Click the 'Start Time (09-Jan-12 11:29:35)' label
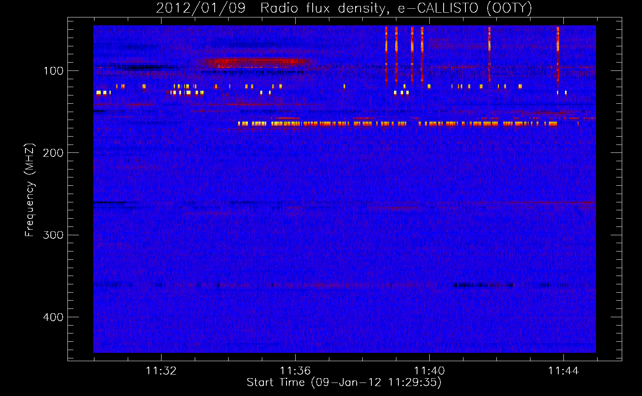642x396 pixels. pos(344,383)
